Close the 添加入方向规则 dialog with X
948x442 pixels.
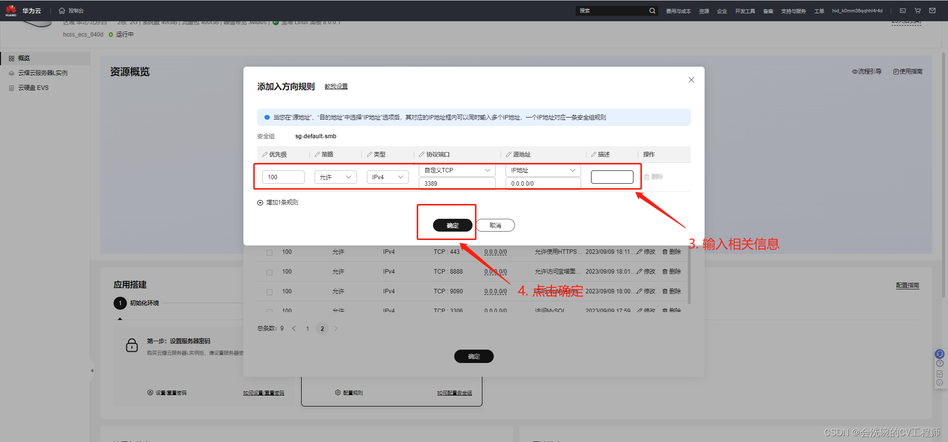point(691,80)
